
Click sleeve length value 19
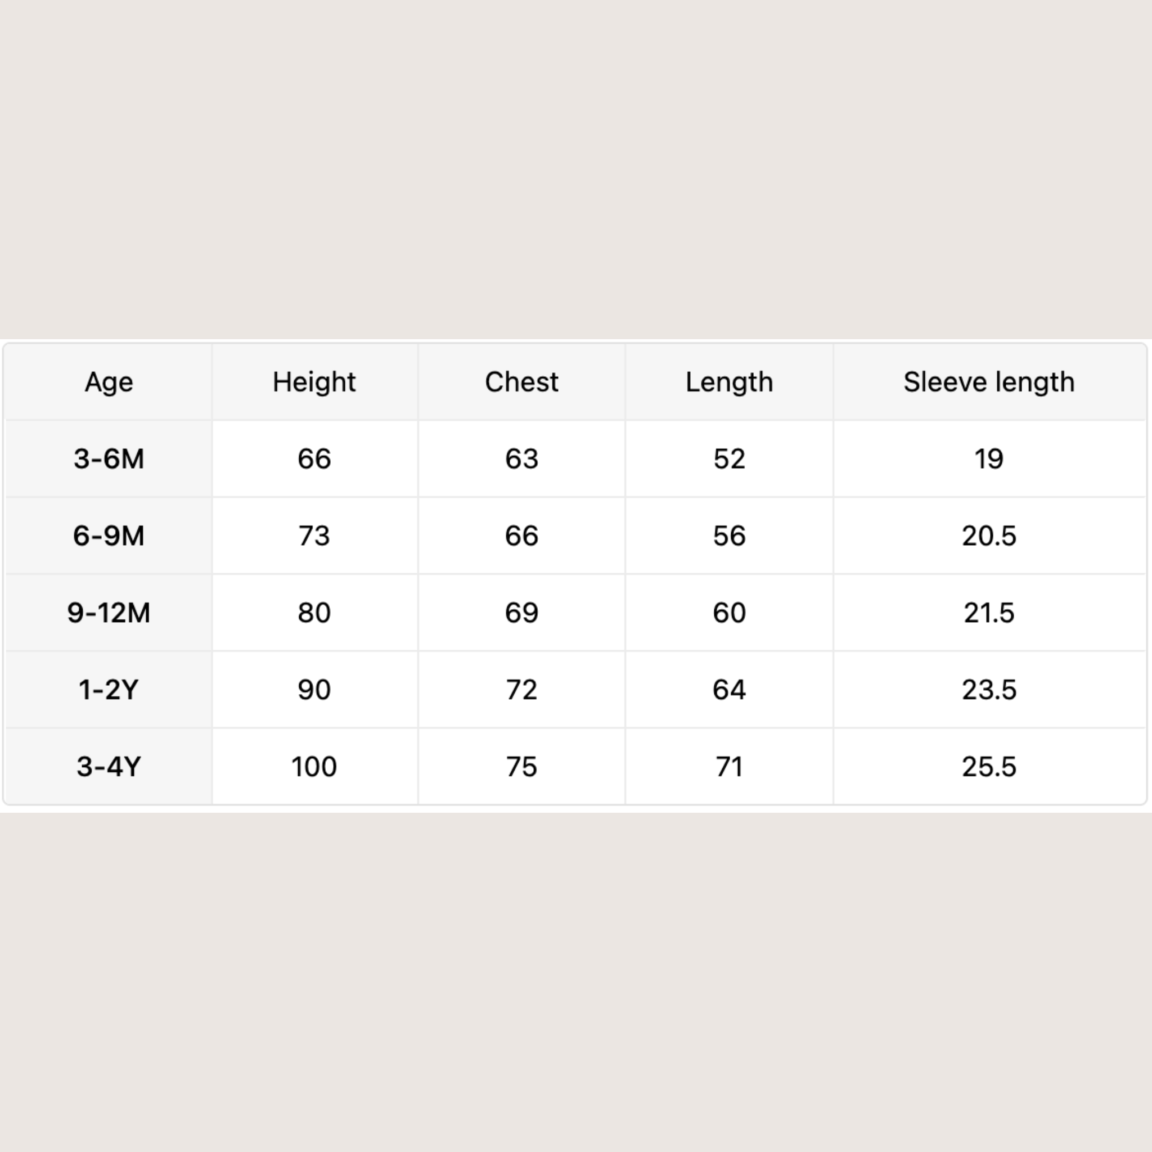point(989,459)
